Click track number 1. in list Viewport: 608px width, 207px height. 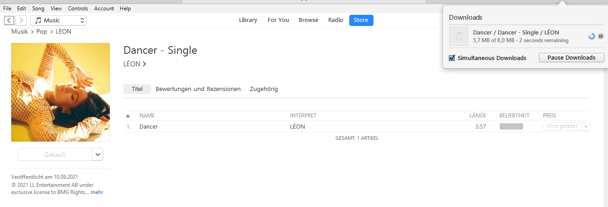(x=129, y=127)
